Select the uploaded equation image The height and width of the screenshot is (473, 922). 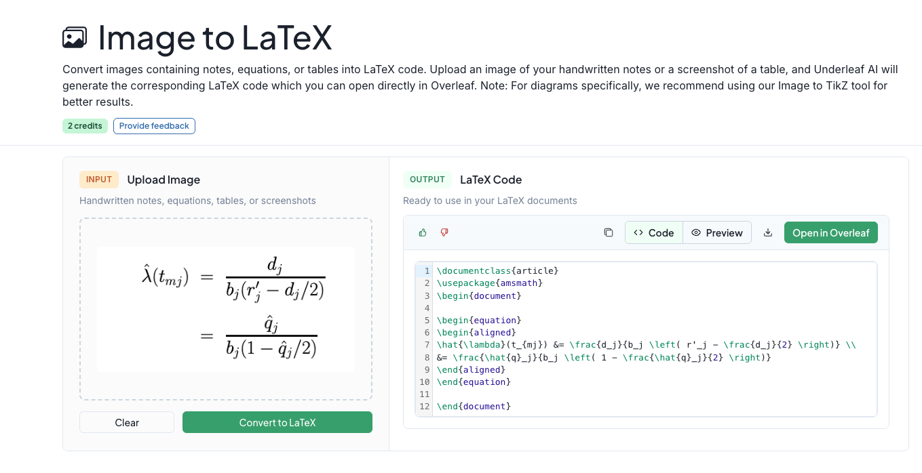click(225, 309)
